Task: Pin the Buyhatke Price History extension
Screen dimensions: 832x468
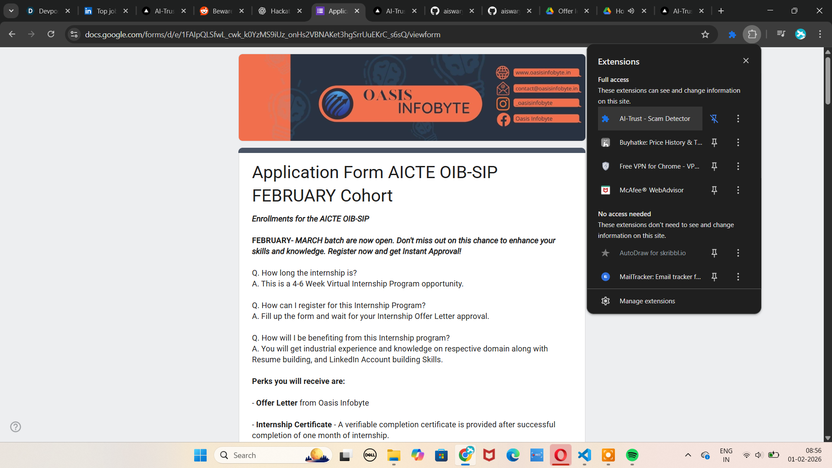Action: (714, 143)
